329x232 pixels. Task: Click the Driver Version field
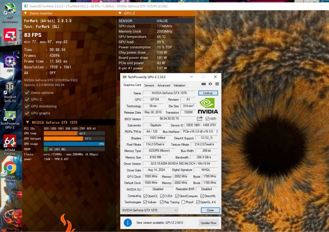coord(180,163)
